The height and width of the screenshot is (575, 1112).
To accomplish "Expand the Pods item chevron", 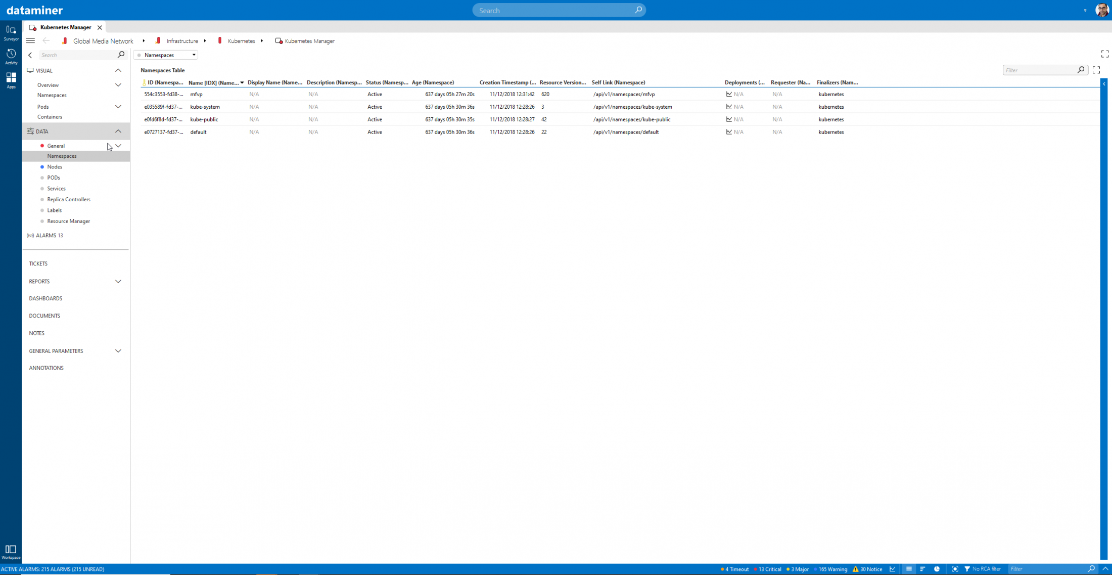I will coord(118,107).
